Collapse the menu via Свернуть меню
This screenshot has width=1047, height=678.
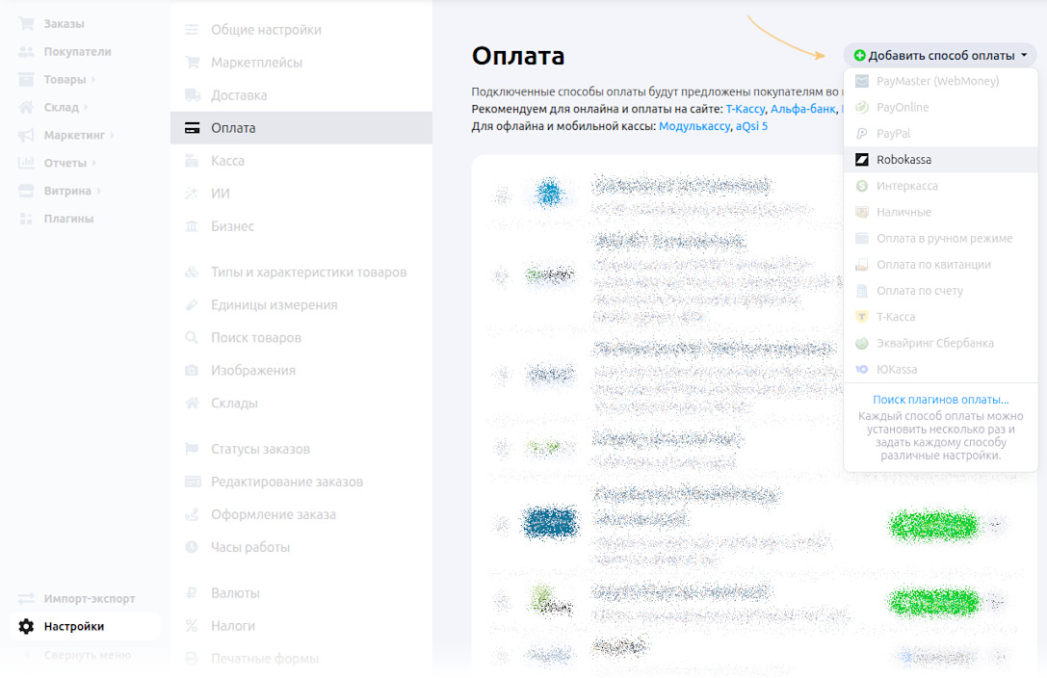coord(83,654)
